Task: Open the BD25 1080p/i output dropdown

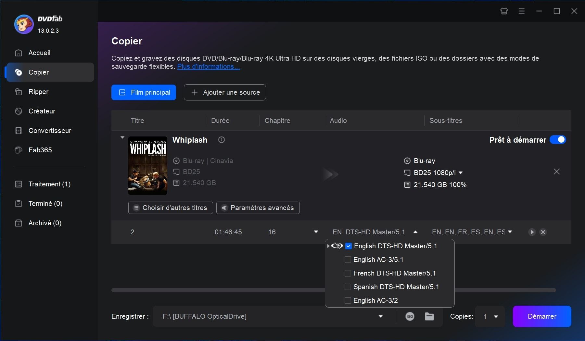Action: (461, 173)
